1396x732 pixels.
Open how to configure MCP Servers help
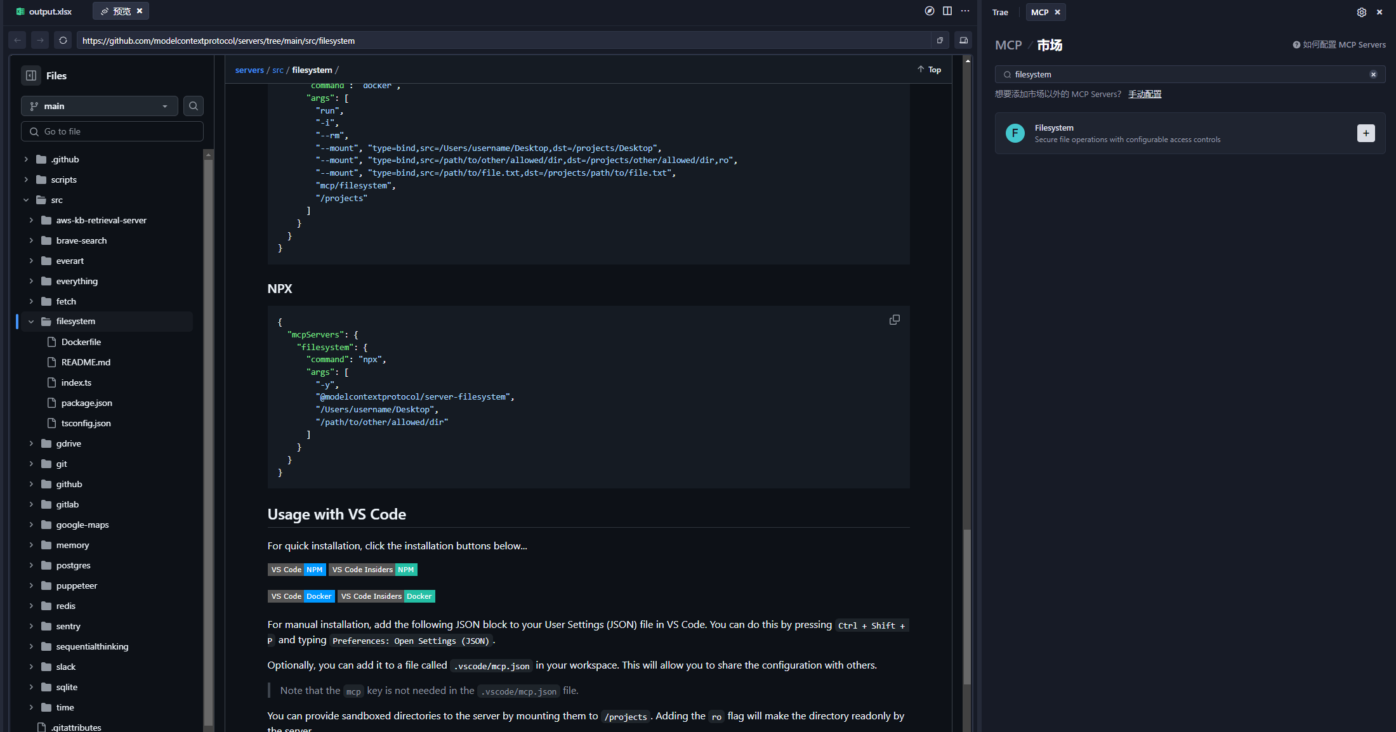coord(1340,45)
